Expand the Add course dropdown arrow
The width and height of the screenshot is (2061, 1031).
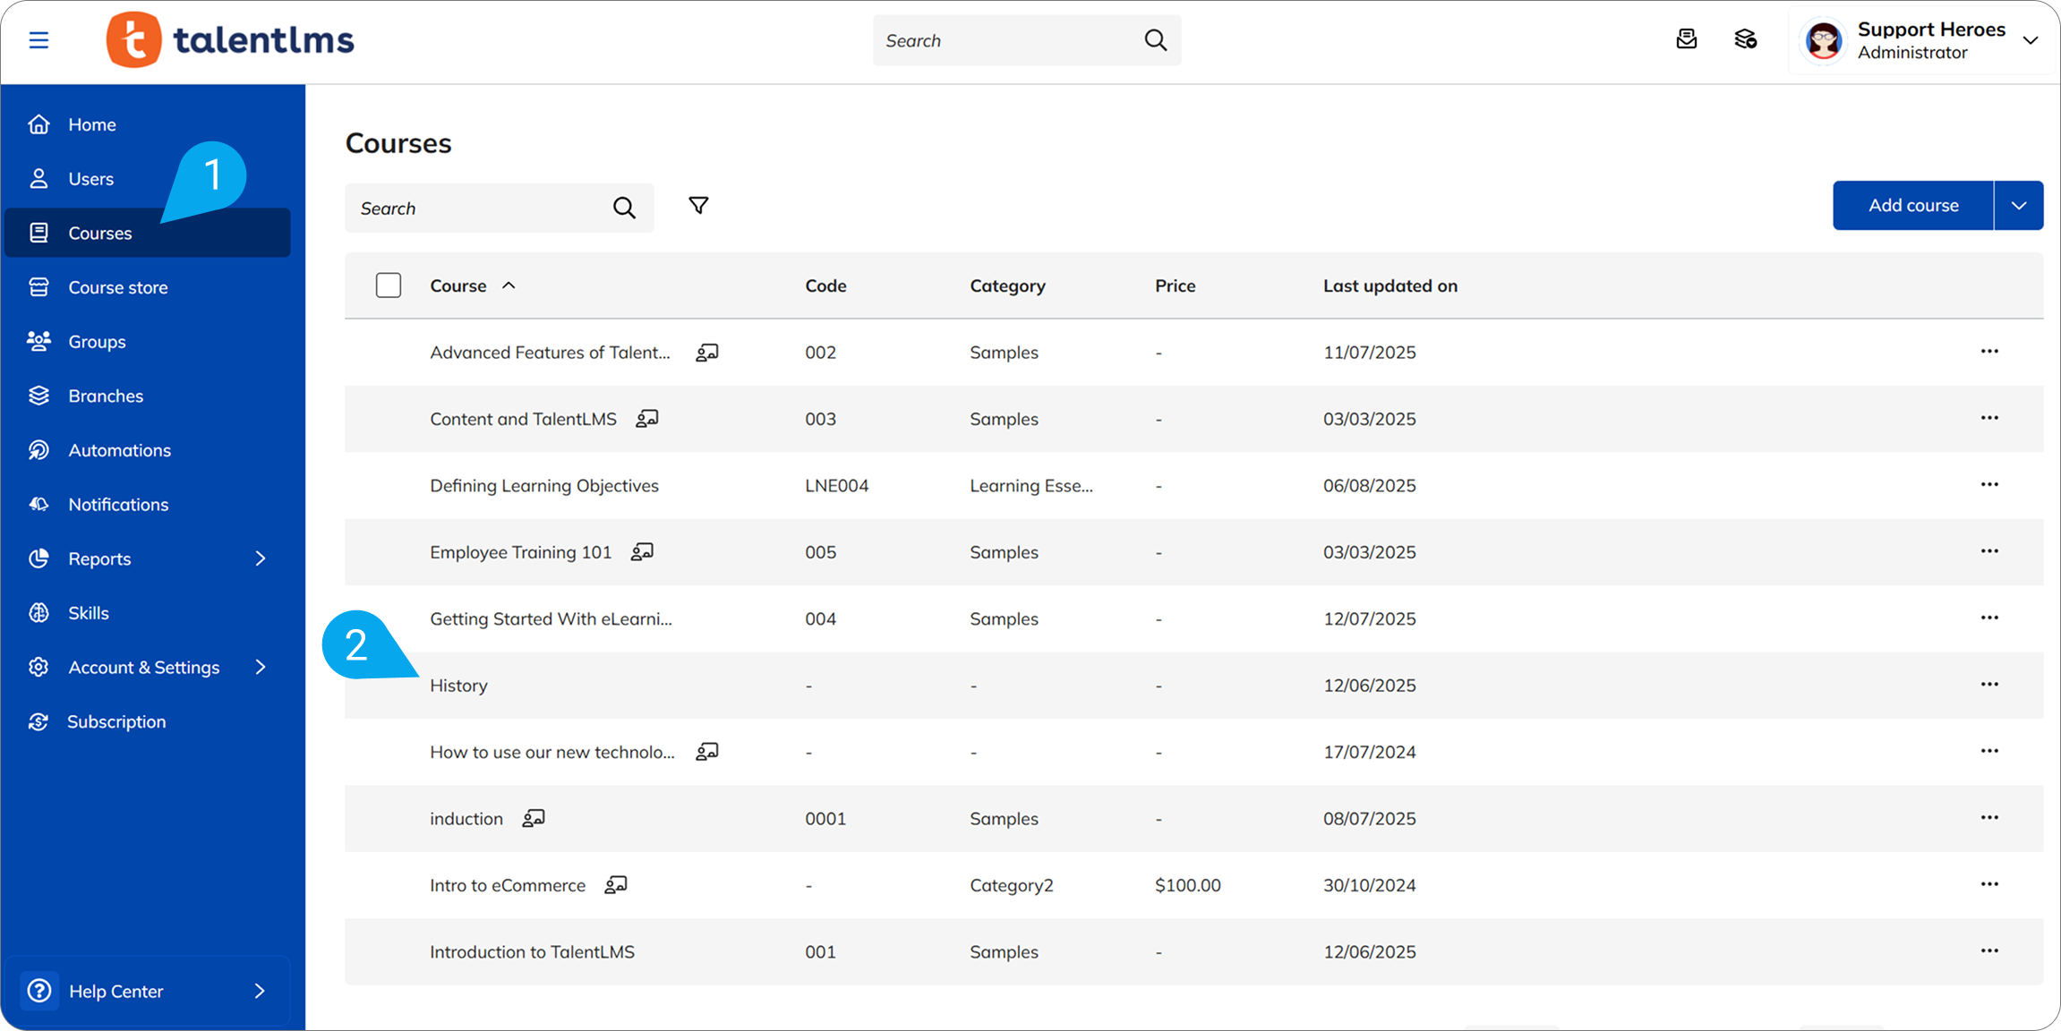[x=2018, y=206]
